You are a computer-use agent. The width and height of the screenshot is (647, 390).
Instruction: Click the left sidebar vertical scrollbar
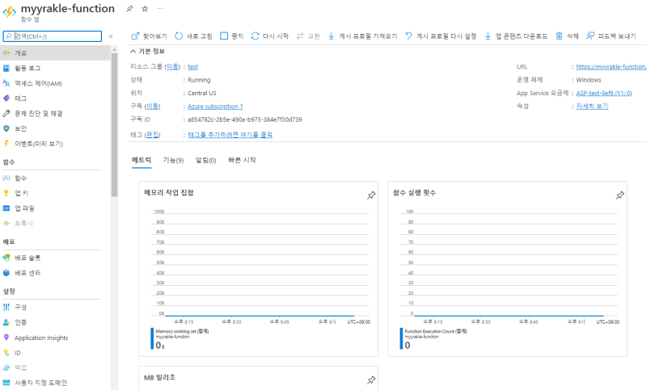(x=115, y=121)
